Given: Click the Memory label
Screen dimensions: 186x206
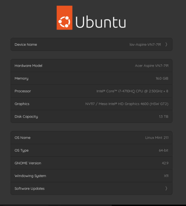Looking at the screenshot, I should pos(21,78).
